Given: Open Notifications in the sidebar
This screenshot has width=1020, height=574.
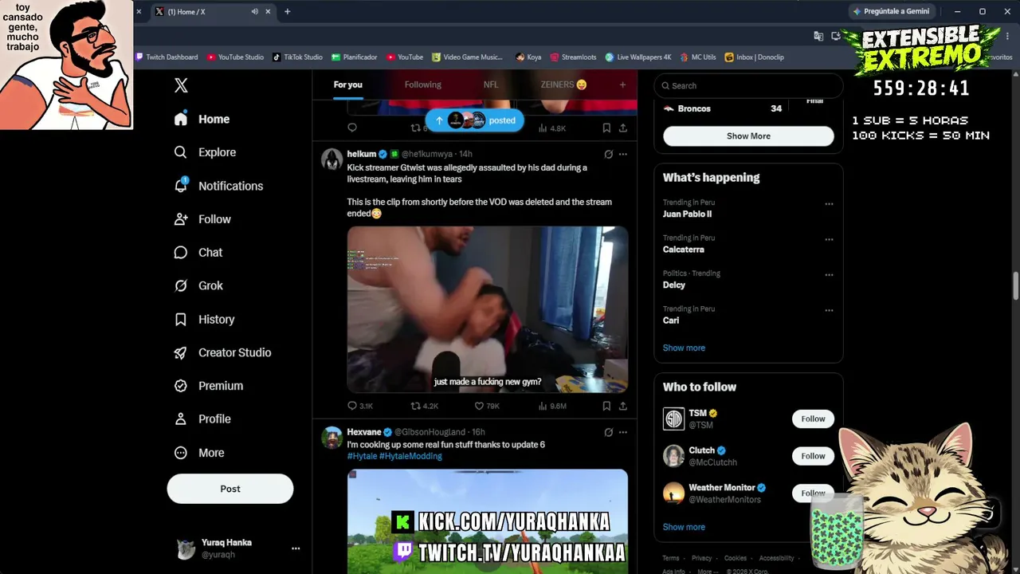Looking at the screenshot, I should (x=218, y=186).
